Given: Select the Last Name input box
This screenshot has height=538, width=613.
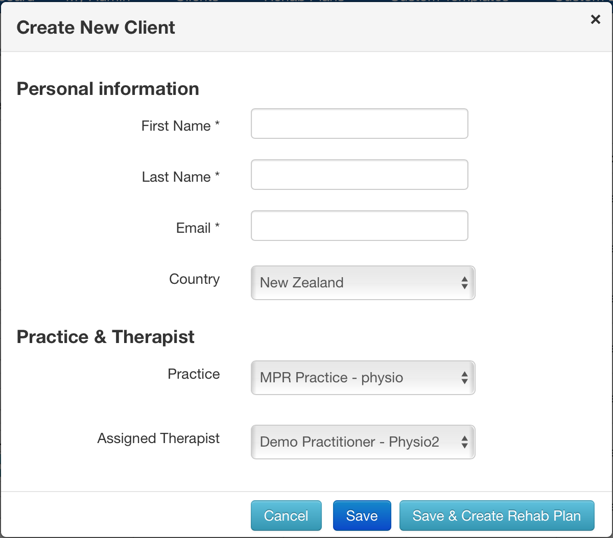Looking at the screenshot, I should tap(360, 175).
